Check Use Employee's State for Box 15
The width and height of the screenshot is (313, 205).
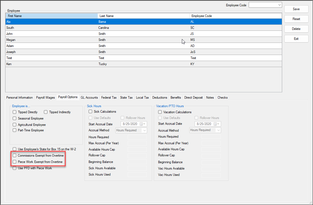[15, 149]
